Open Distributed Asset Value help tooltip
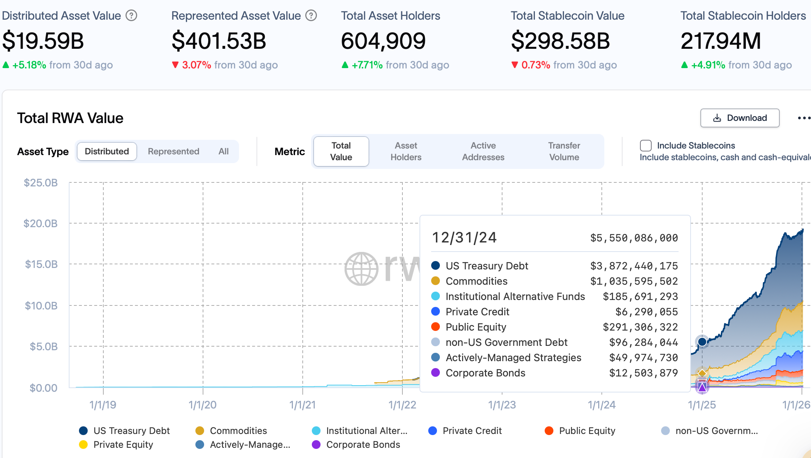Screen dimensions: 811x458 click(132, 15)
